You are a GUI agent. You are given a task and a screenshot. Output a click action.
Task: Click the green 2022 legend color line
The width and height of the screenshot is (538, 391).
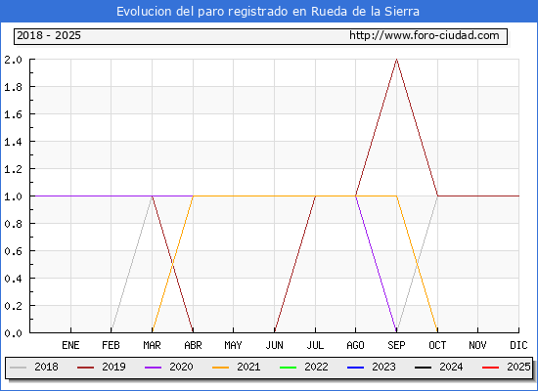click(x=289, y=368)
